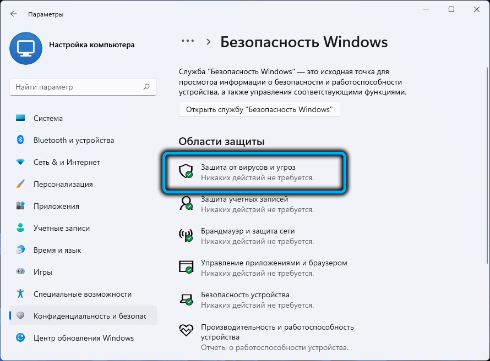
Task: Click the breadcrumb chevron arrow
Action: click(x=209, y=42)
